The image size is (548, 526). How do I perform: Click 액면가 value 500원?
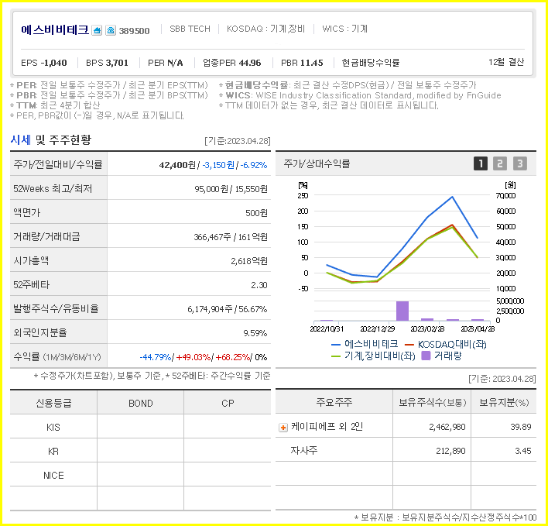(x=256, y=213)
